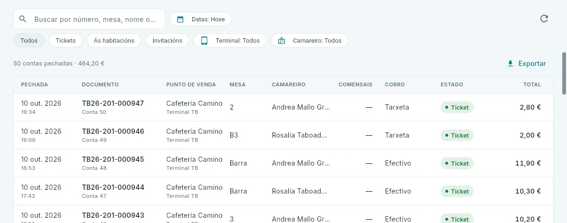The width and height of the screenshot is (567, 223).
Task: Click the refresh icon
Action: (x=544, y=19)
